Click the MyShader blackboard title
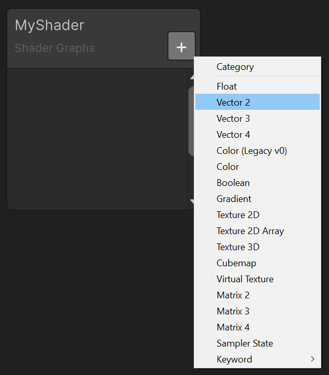The height and width of the screenshot is (375, 329). (x=50, y=25)
